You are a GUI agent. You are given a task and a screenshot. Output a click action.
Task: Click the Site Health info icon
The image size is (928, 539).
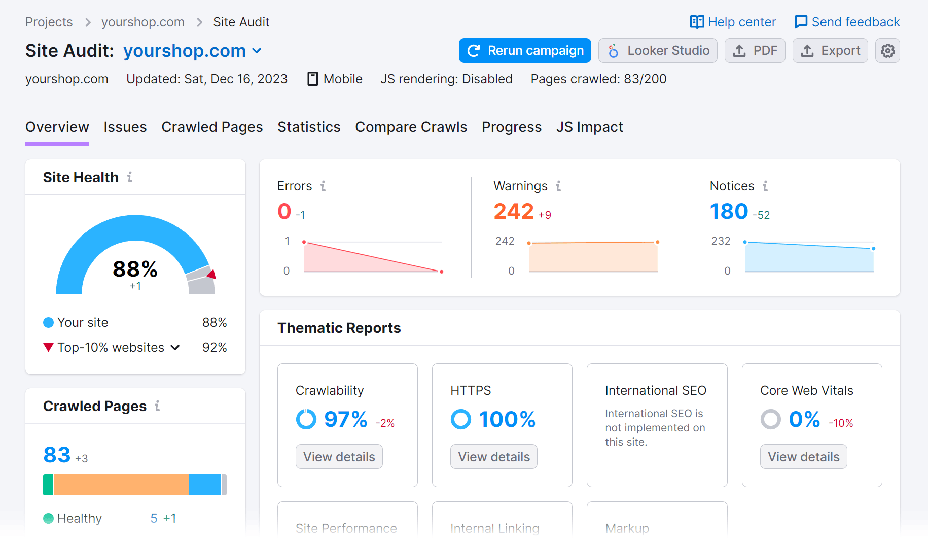(130, 177)
